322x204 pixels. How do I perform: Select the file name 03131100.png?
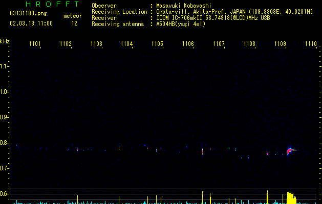tap(28, 13)
